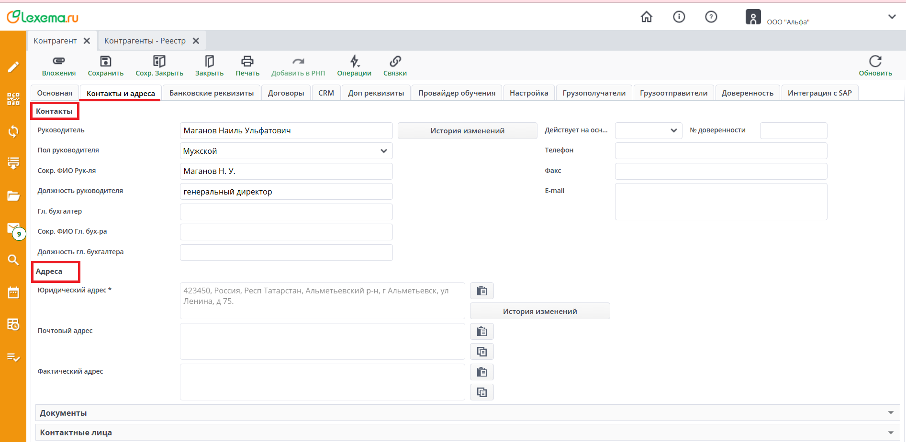Click the paste icon beside Юридический адрес

481,291
